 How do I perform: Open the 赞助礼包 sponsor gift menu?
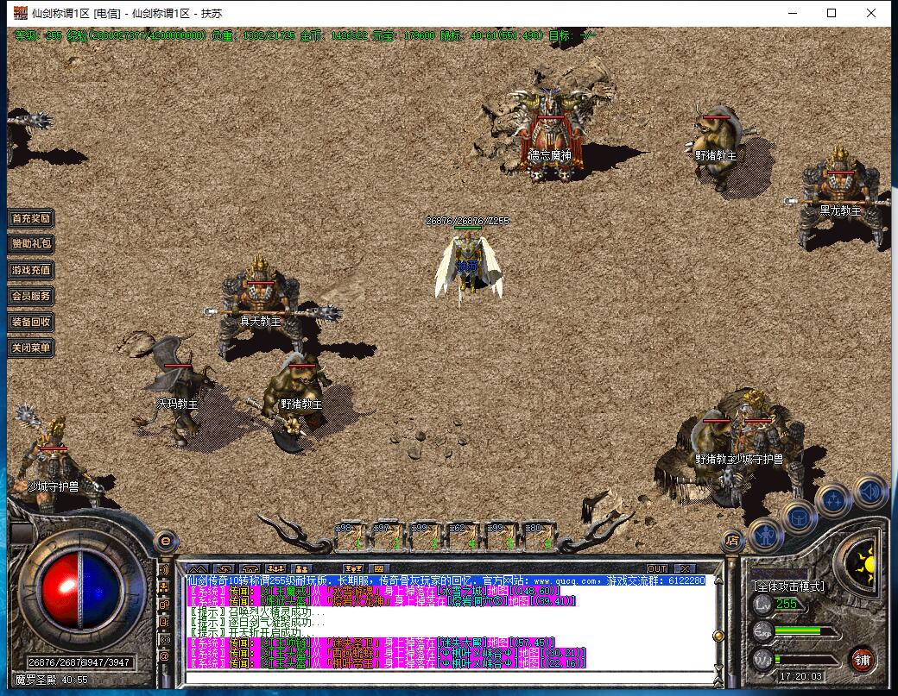point(31,243)
